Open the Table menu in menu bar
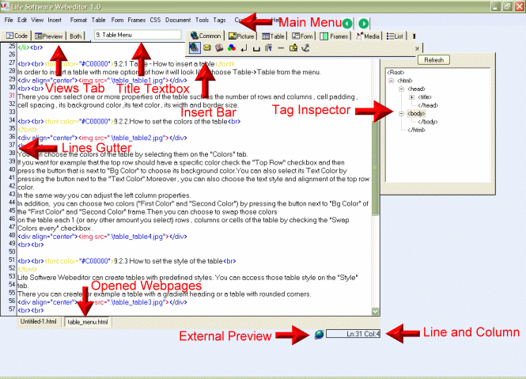This screenshot has width=526, height=379. (99, 20)
